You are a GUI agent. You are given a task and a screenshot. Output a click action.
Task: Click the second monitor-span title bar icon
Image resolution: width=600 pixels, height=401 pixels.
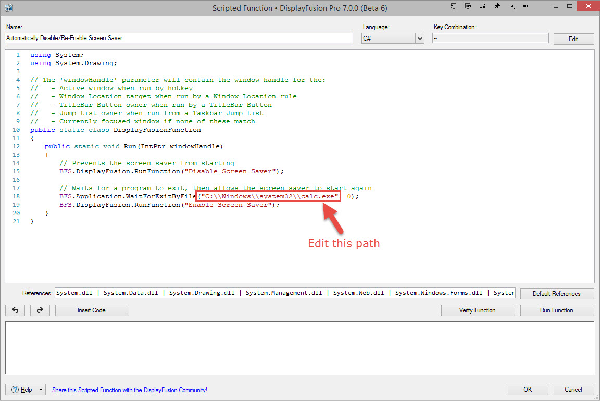coord(468,6)
